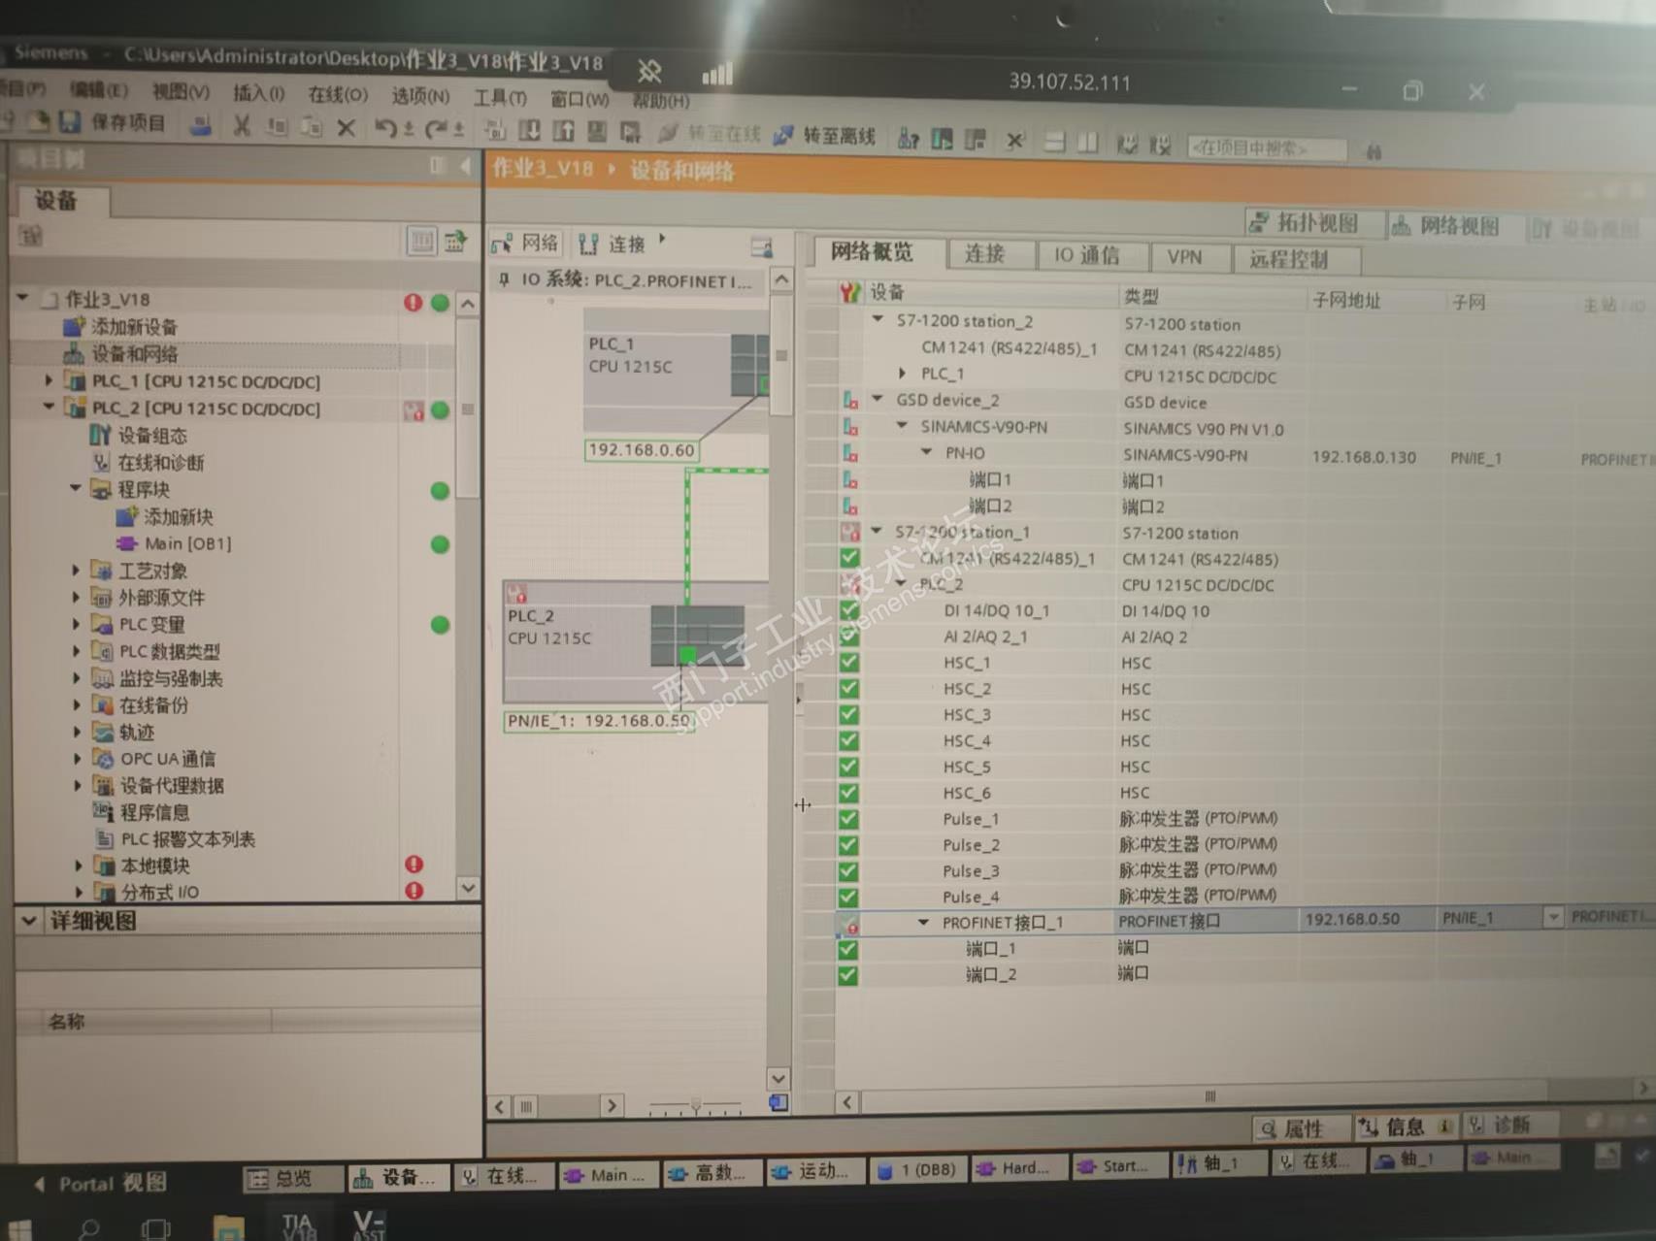Click the 网络 button in network view toolbar
The height and width of the screenshot is (1241, 1656).
pyautogui.click(x=525, y=243)
